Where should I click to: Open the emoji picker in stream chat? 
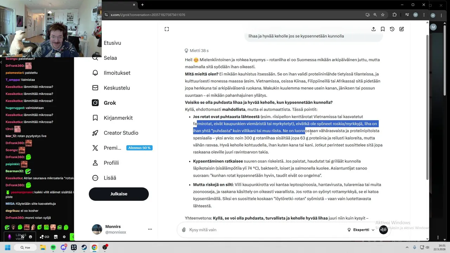click(x=30, y=237)
